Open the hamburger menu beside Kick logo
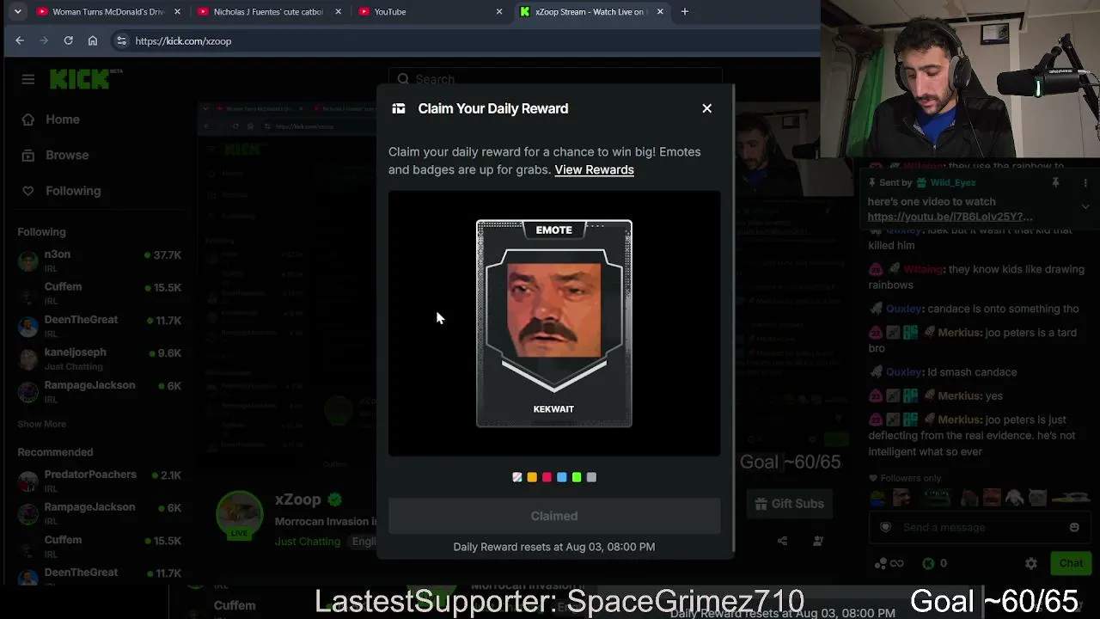 click(28, 79)
